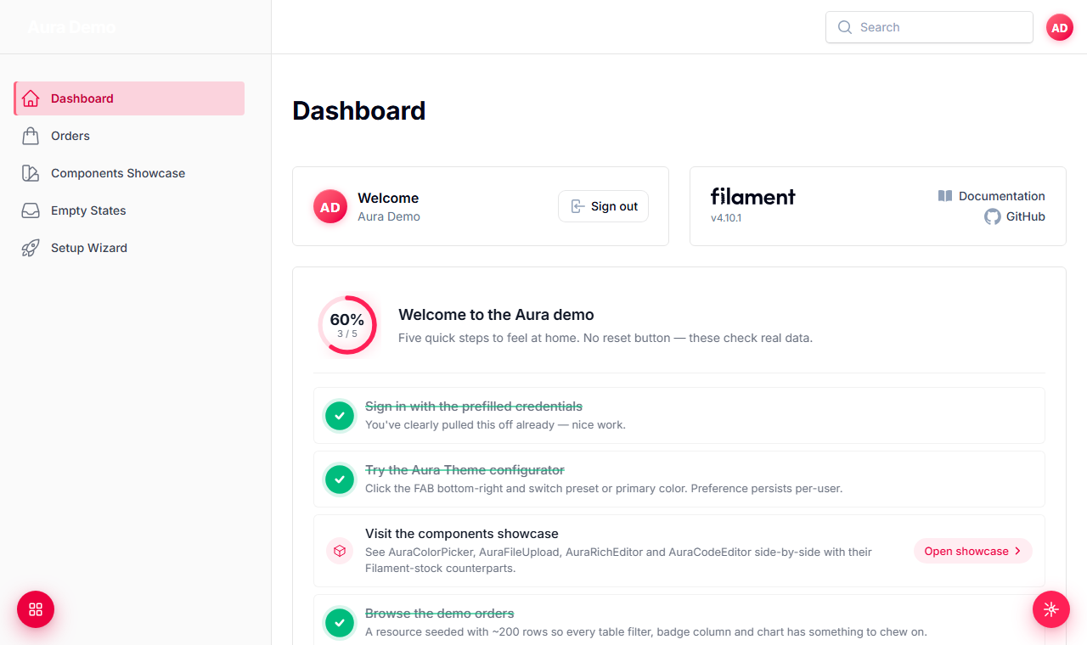Click the Setup Wizard rocket icon
1087x645 pixels.
pyautogui.click(x=31, y=248)
